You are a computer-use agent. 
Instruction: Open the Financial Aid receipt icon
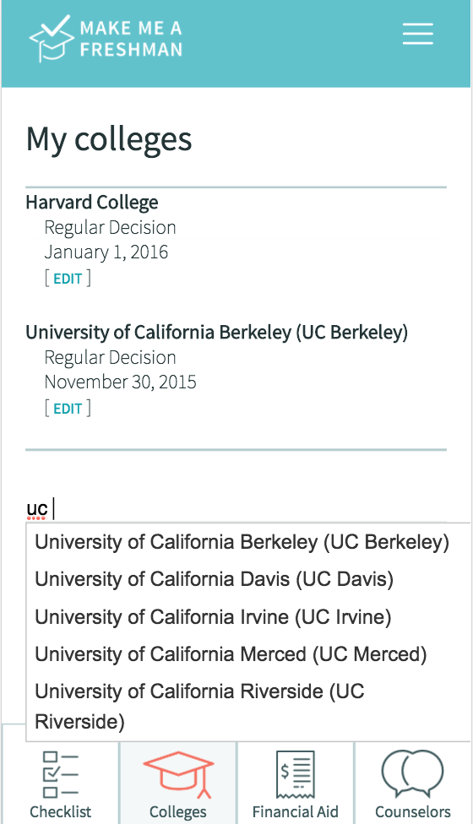[296, 774]
